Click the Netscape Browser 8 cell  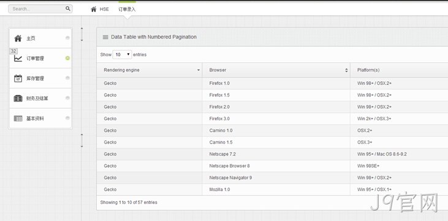(276, 166)
